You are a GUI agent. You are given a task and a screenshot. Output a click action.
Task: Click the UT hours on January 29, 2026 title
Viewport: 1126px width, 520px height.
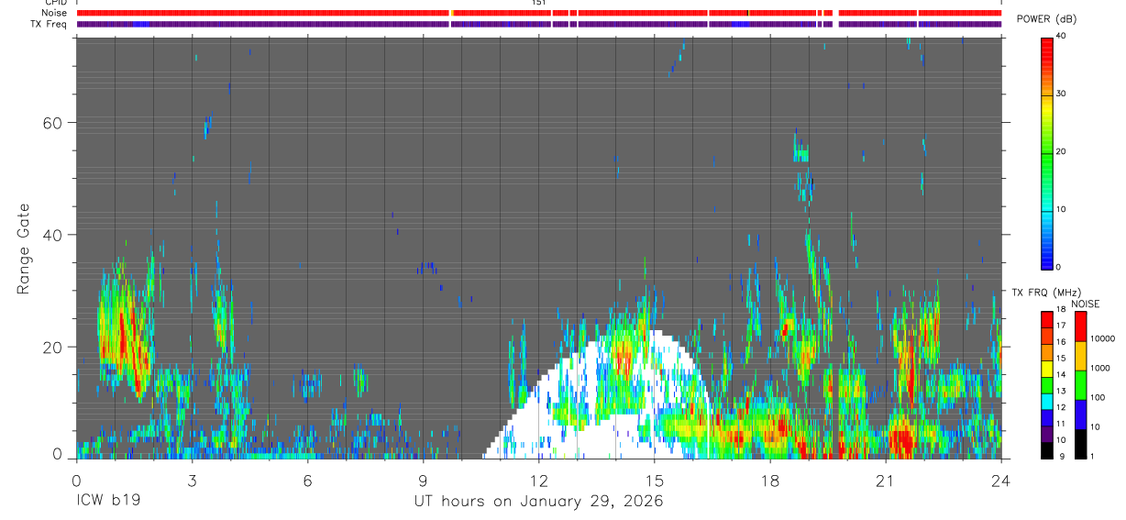[x=537, y=502]
